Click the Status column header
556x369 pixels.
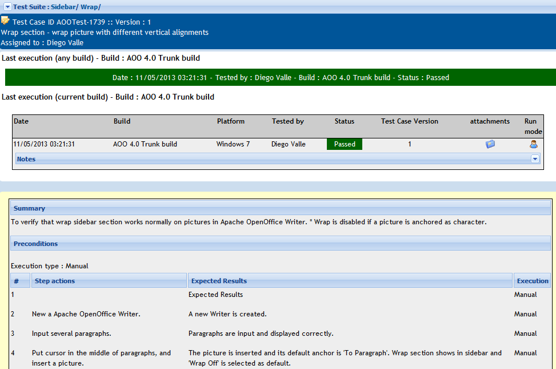[x=345, y=121]
